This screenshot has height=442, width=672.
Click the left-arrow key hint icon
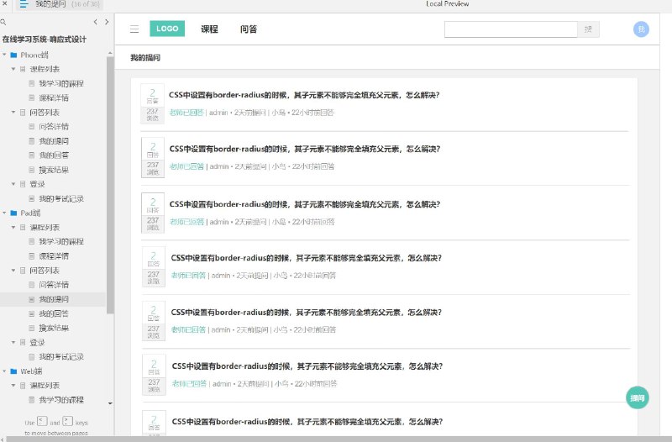coord(42,421)
